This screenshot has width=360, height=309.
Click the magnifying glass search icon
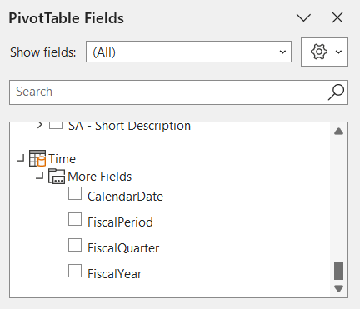[336, 92]
